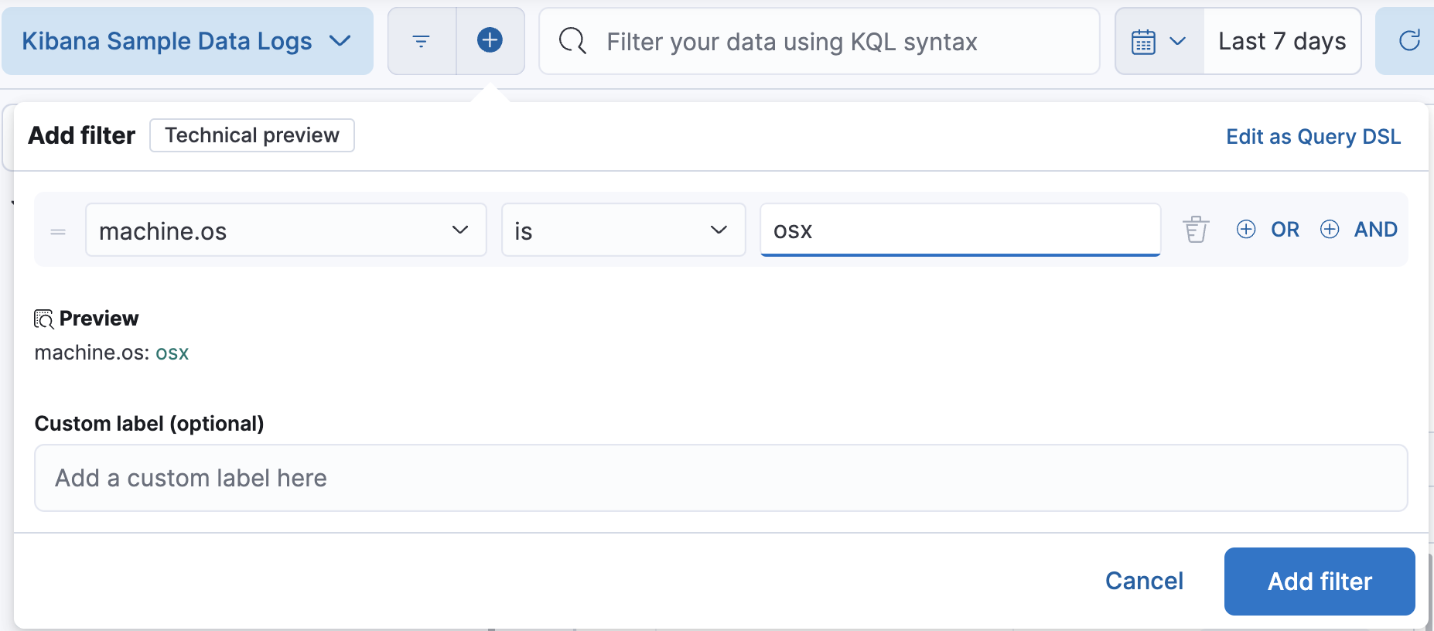The height and width of the screenshot is (631, 1434).
Task: Click the magnifier icon in KQL bar
Action: (x=572, y=41)
